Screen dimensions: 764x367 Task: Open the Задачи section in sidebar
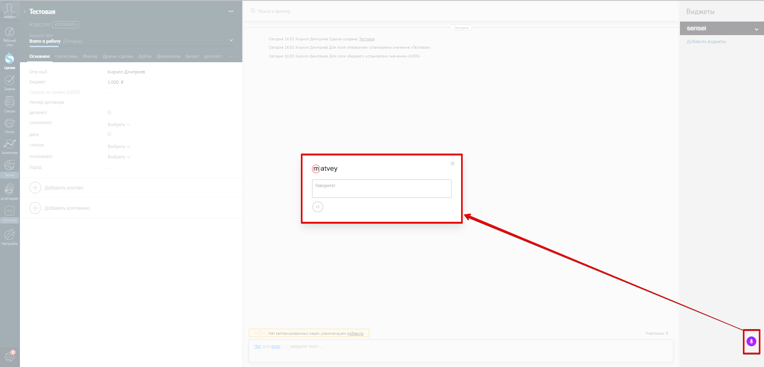pos(10,83)
